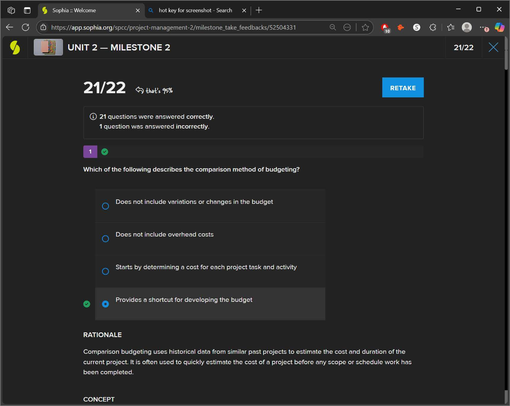
Task: Click the 21/22 counter in header
Action: pos(463,47)
